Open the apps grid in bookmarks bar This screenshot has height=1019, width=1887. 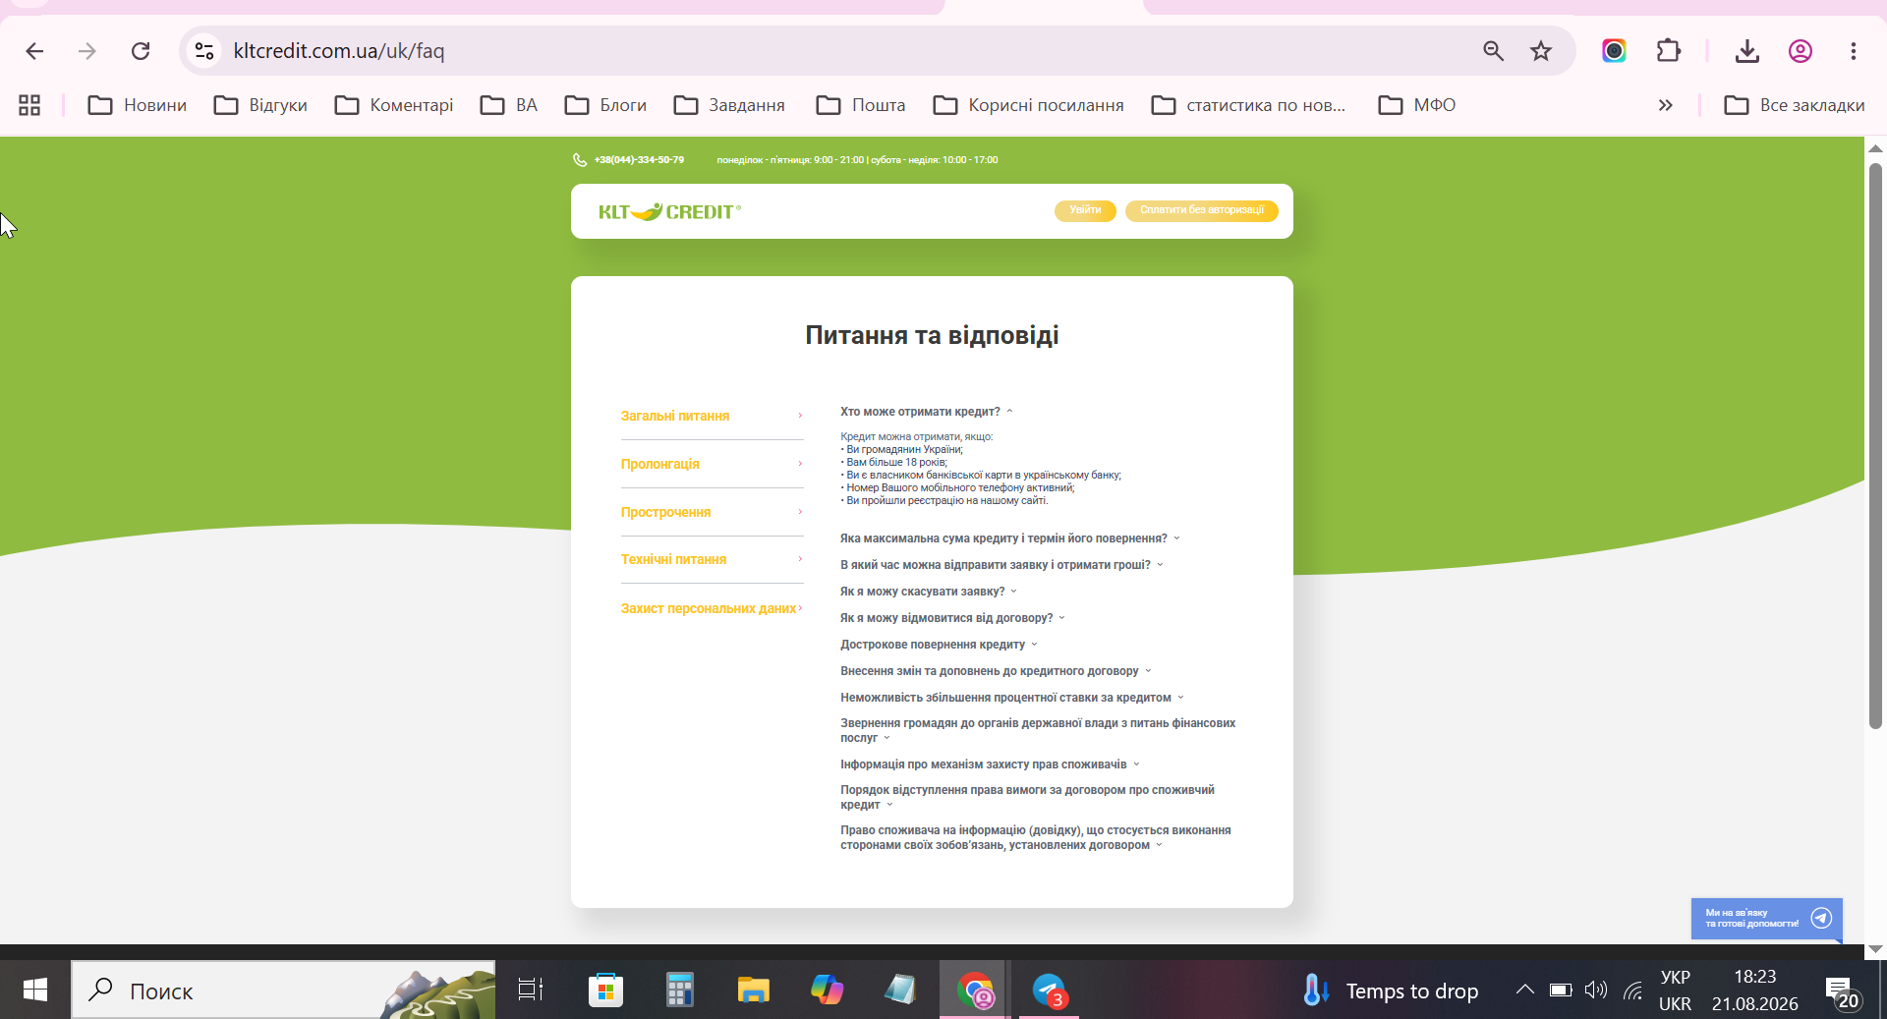(x=29, y=105)
